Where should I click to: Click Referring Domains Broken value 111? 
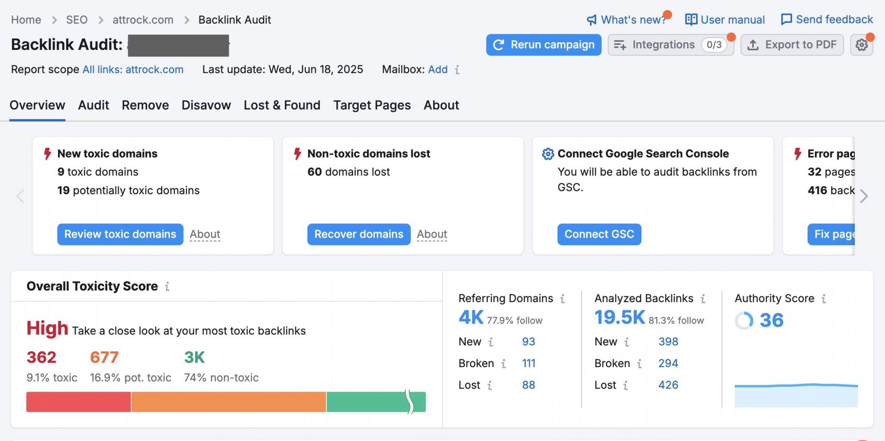point(529,364)
